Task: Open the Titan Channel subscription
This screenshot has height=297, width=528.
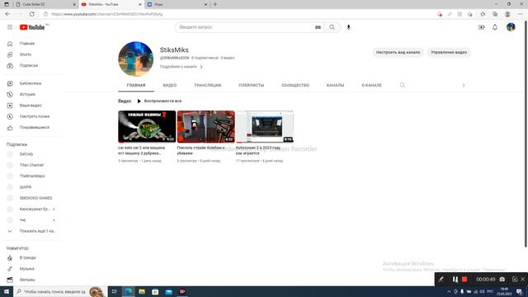Action: (x=32, y=165)
